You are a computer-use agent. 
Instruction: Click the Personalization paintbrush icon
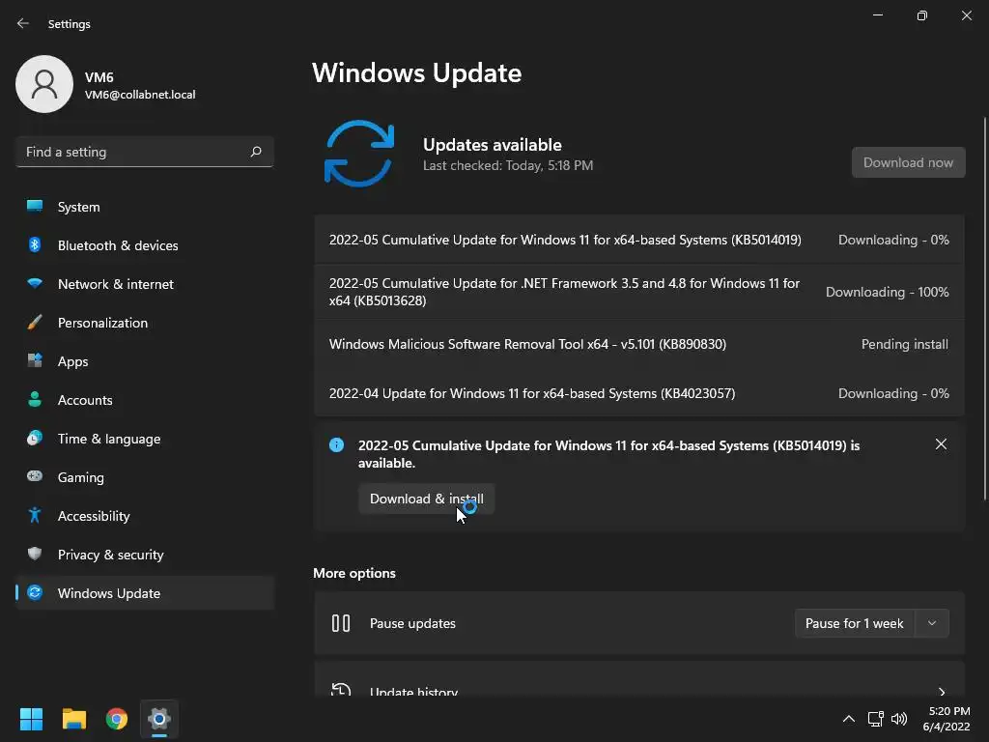click(35, 323)
